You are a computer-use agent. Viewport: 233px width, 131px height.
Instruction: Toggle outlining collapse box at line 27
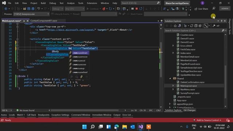pyautogui.click(x=17, y=76)
